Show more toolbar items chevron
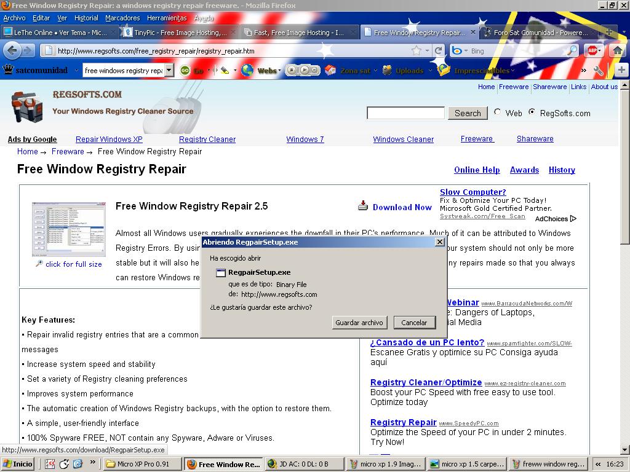The image size is (630, 472). pyautogui.click(x=583, y=71)
